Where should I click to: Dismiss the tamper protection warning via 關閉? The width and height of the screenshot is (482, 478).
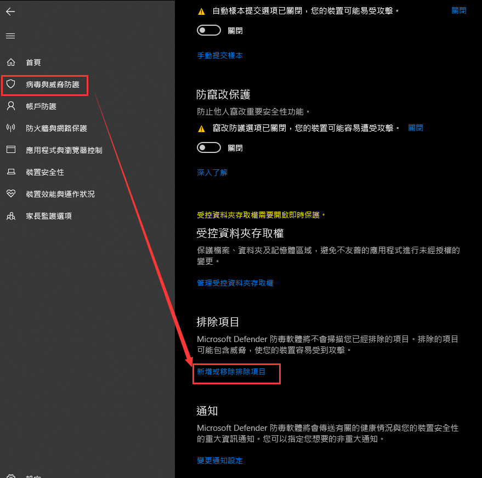click(x=416, y=128)
